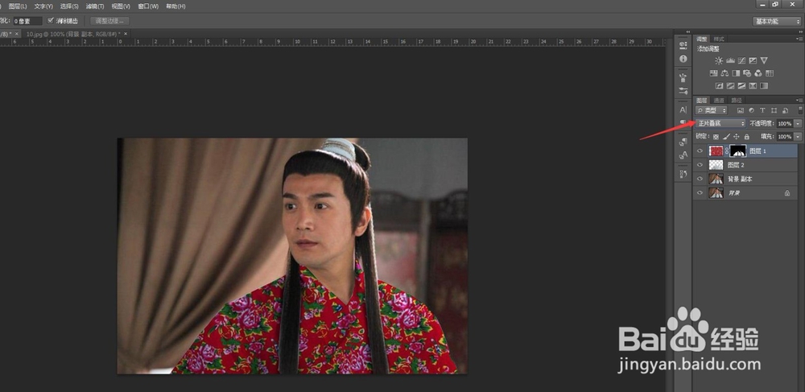
Task: Add a Posterize adjustment
Action: [731, 85]
